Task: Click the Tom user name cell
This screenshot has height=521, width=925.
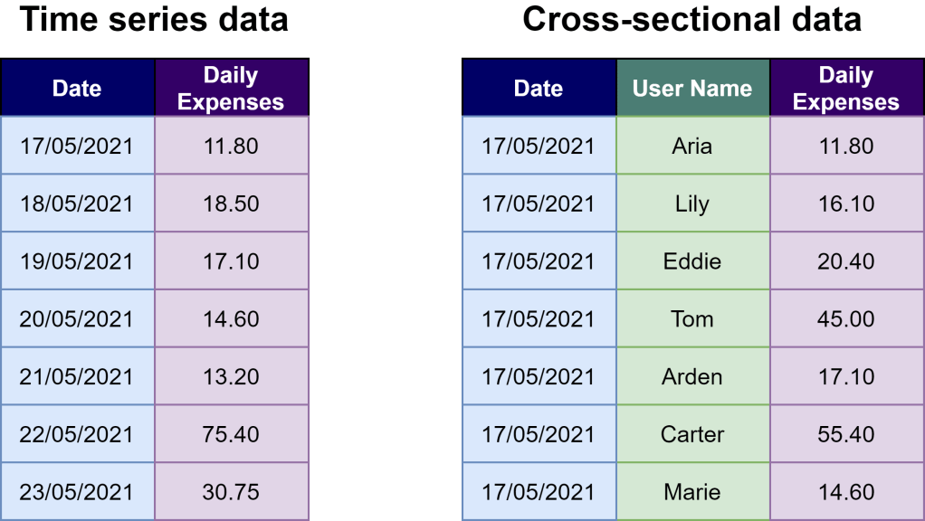Action: pos(692,319)
